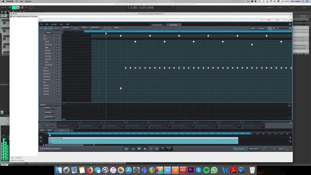Image resolution: width=311 pixels, height=175 pixels.
Task: Click the play button in Superior Drummer transport
Action: coord(145,149)
